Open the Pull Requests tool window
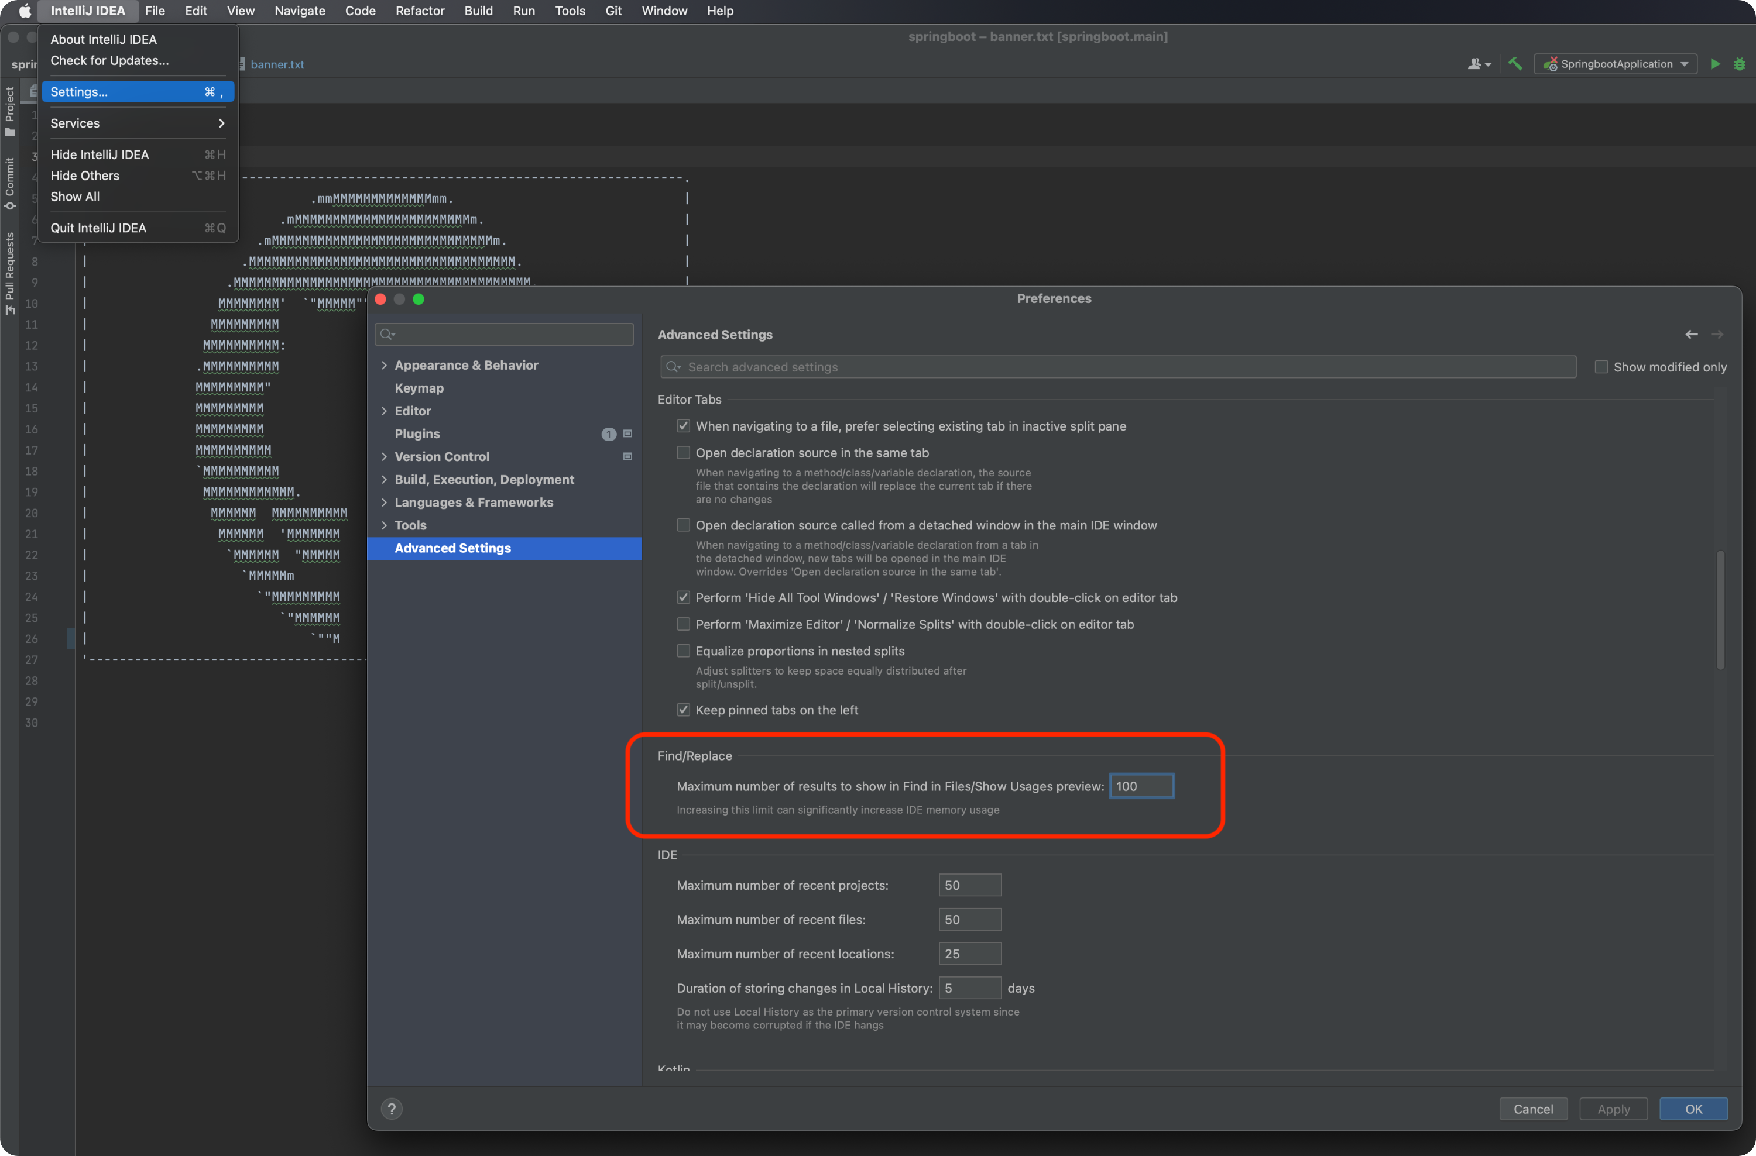The width and height of the screenshot is (1756, 1156). [9, 273]
